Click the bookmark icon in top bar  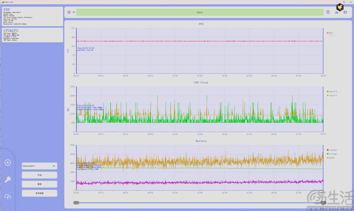[328, 12]
